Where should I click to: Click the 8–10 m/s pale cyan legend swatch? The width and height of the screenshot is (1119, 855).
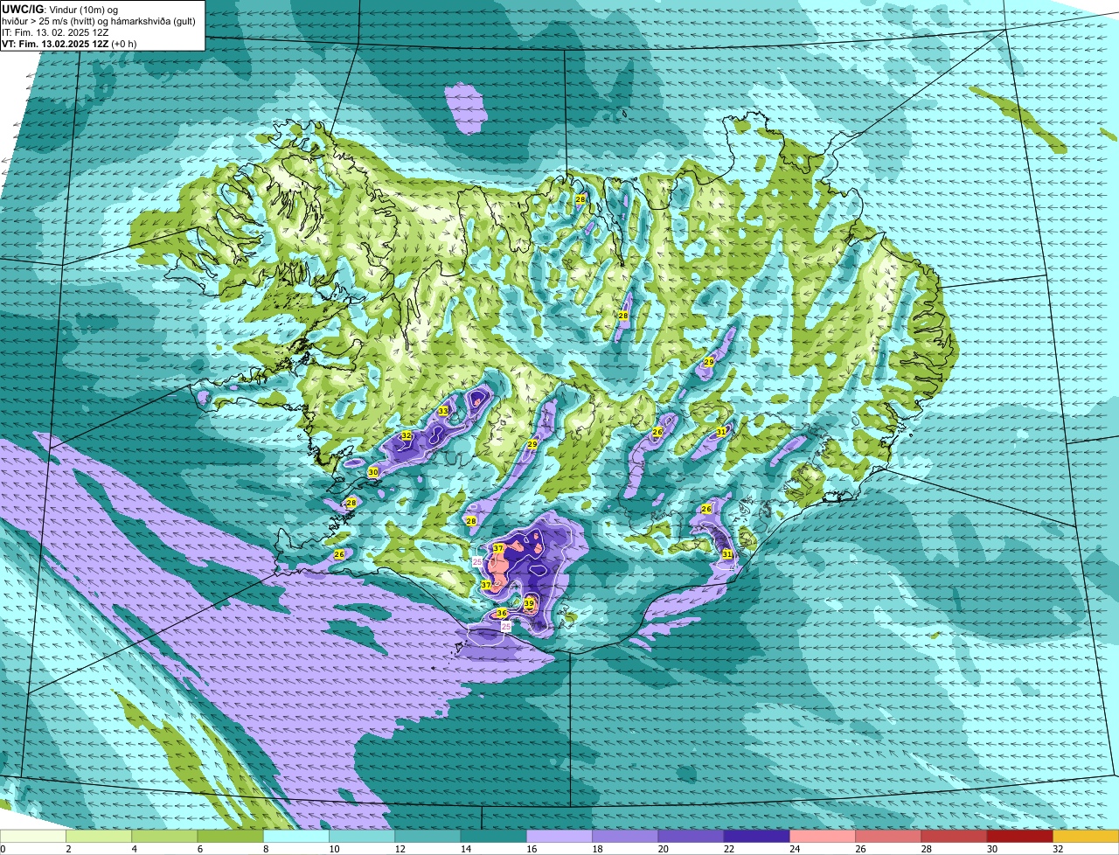pyautogui.click(x=296, y=836)
